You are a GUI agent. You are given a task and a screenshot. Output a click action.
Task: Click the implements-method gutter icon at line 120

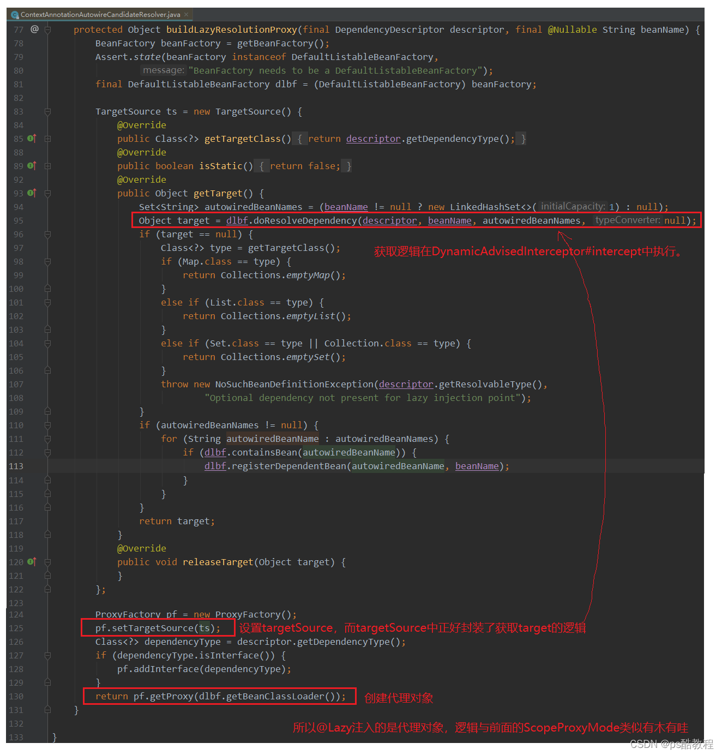point(32,562)
